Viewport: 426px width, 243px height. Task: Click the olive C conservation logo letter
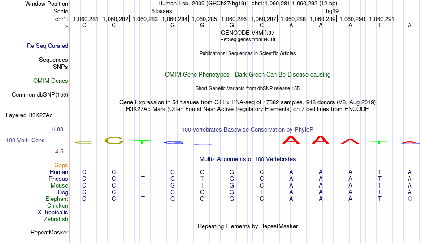(x=114, y=141)
